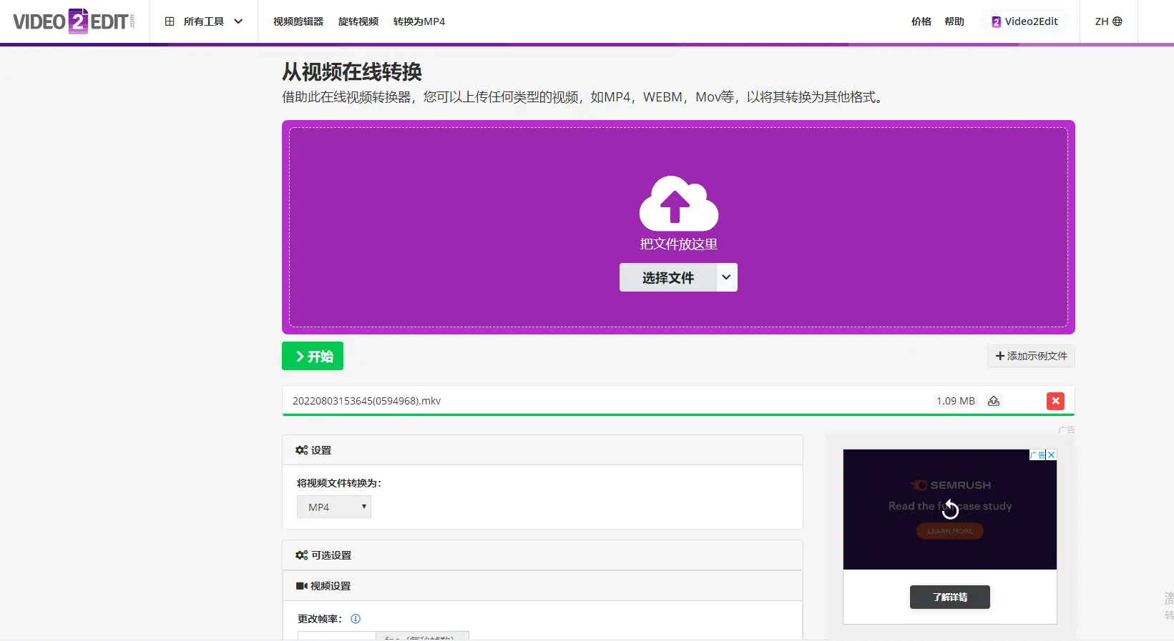The image size is (1174, 641).
Task: Select the uploaded file name 20220803153645(0594968).mkv
Action: [366, 401]
